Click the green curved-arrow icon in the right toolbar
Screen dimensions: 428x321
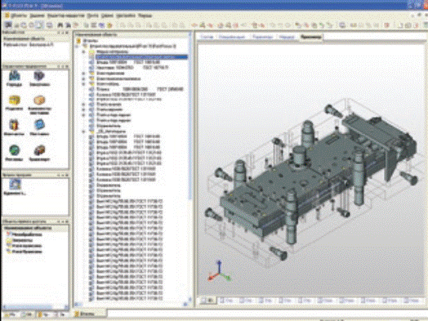(x=323, y=25)
